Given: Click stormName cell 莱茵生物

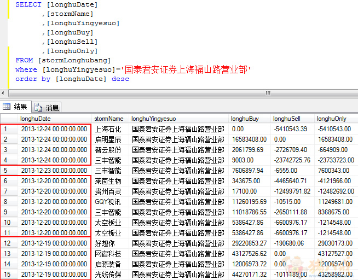Looking at the screenshot, I should tap(108, 181).
